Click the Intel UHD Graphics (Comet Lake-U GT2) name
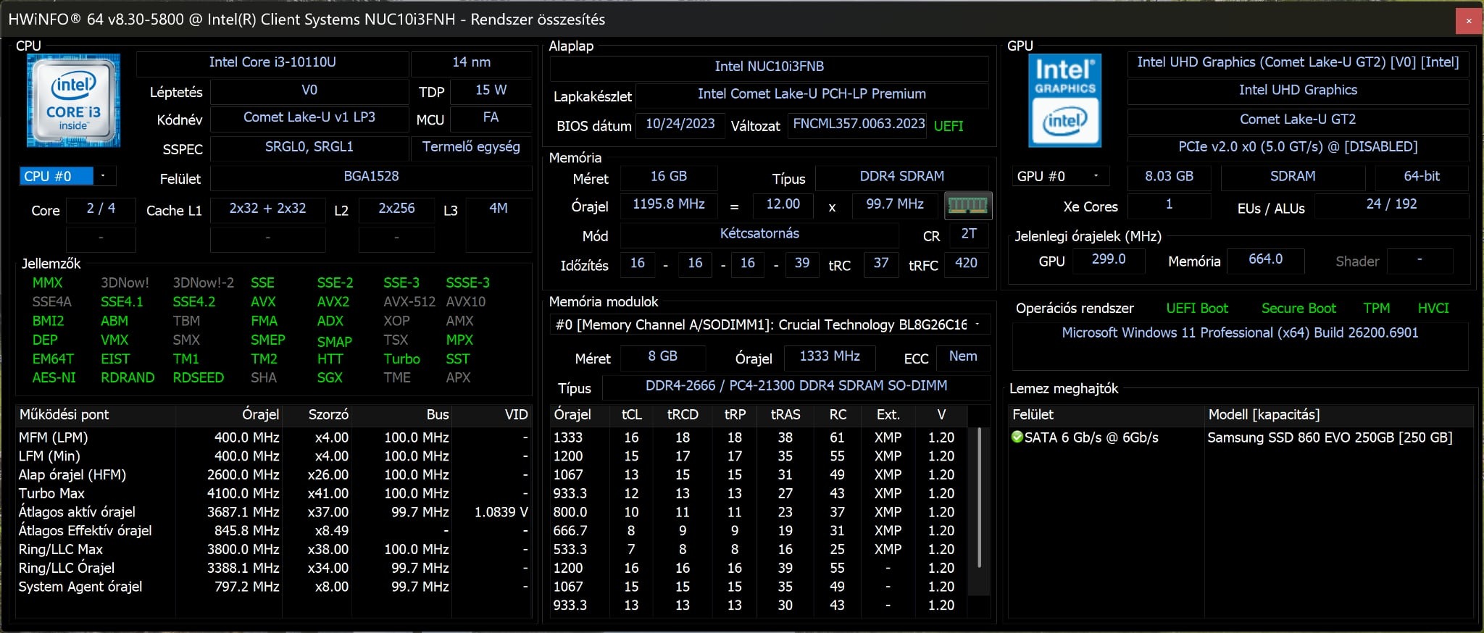The height and width of the screenshot is (633, 1484). 1298,63
